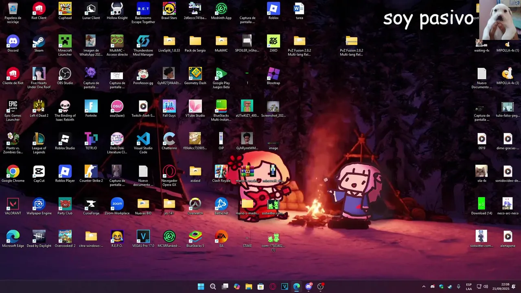Open the taskbar volume control
Screen dimensions: 521x293
(x=486, y=286)
